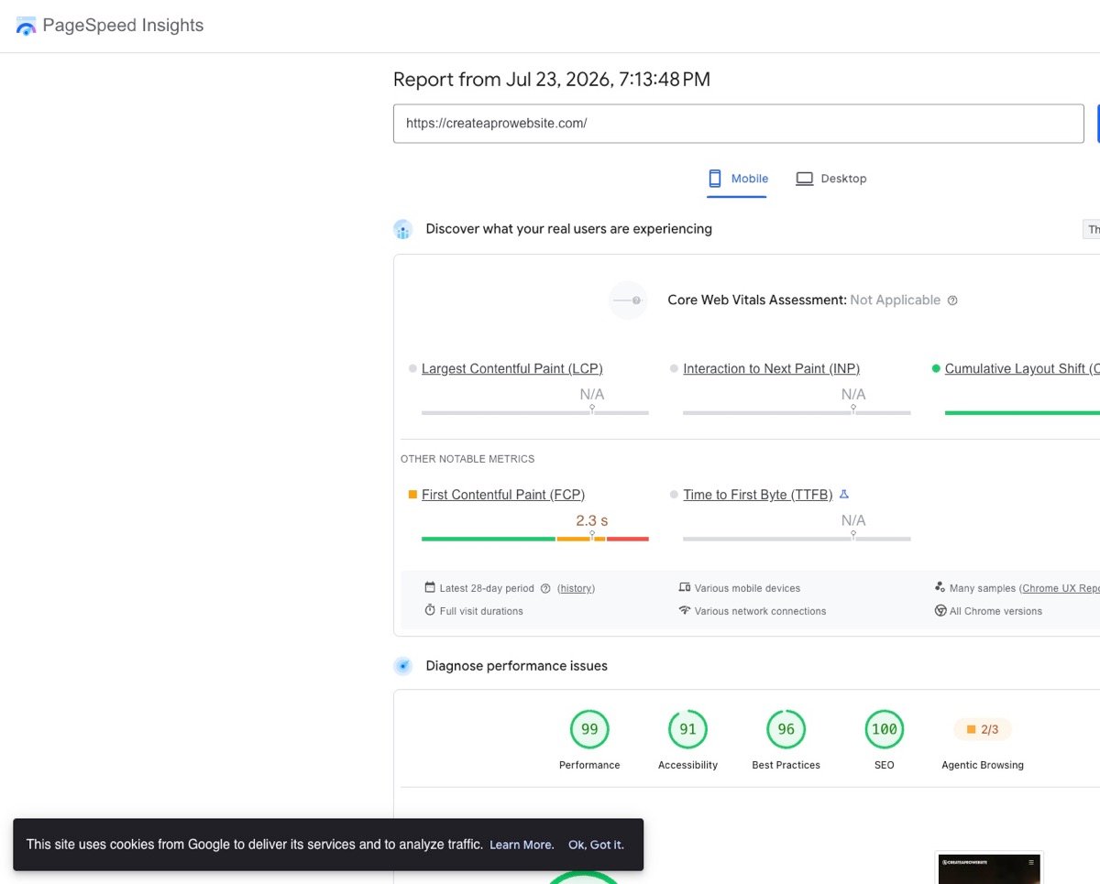Open the history link
Viewport: 1100px width, 884px height.
coord(576,588)
